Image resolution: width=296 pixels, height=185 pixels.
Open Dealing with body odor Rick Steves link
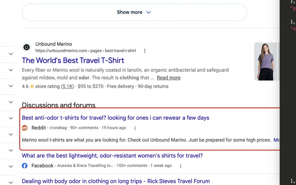(x=116, y=181)
